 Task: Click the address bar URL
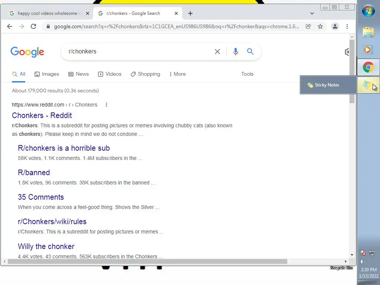[x=176, y=26]
